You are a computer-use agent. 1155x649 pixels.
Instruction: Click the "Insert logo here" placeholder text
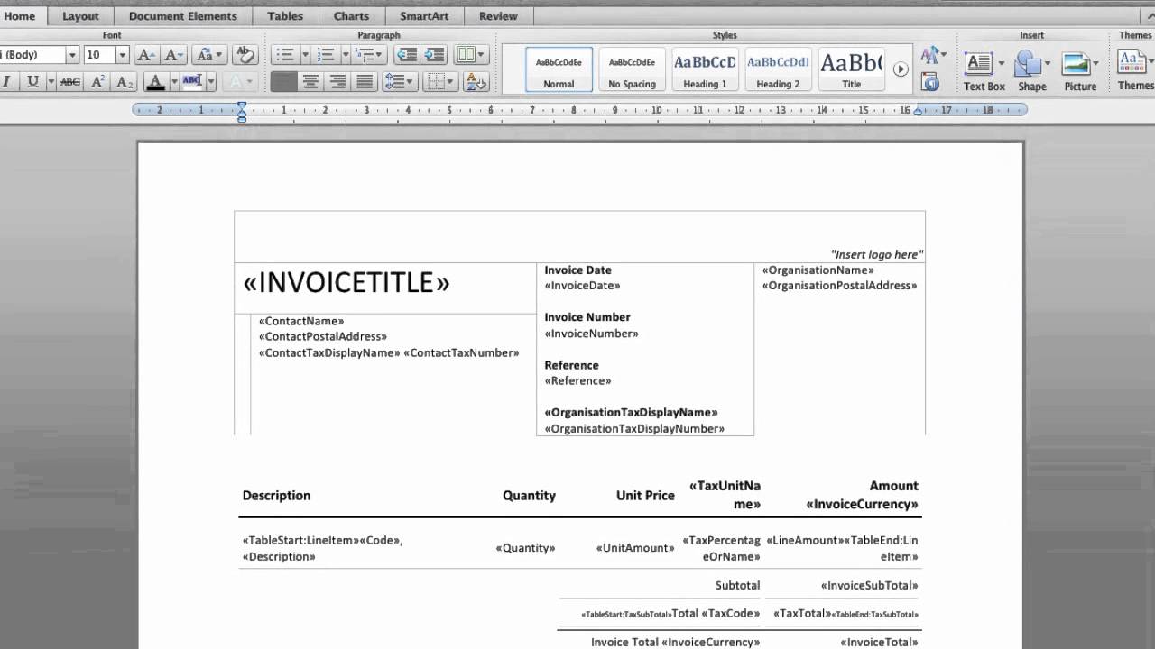click(x=876, y=255)
